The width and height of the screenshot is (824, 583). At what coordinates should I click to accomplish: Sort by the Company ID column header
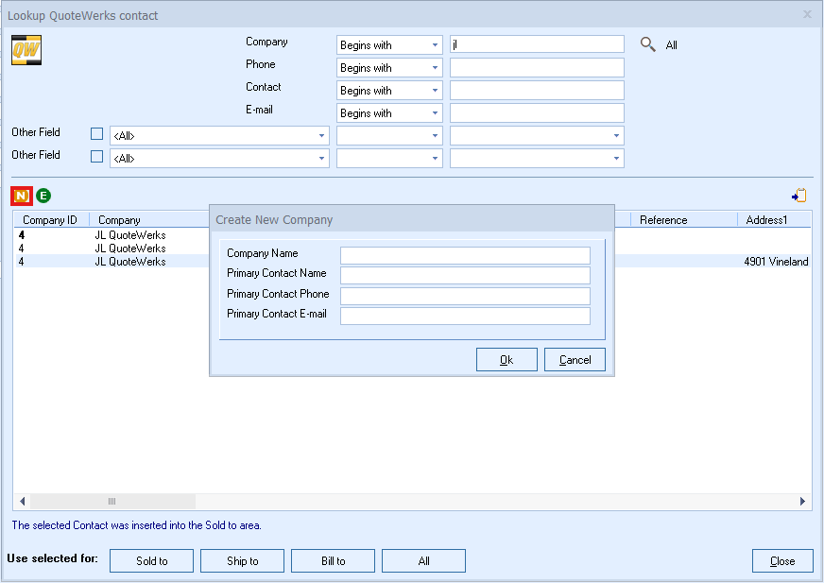(50, 220)
